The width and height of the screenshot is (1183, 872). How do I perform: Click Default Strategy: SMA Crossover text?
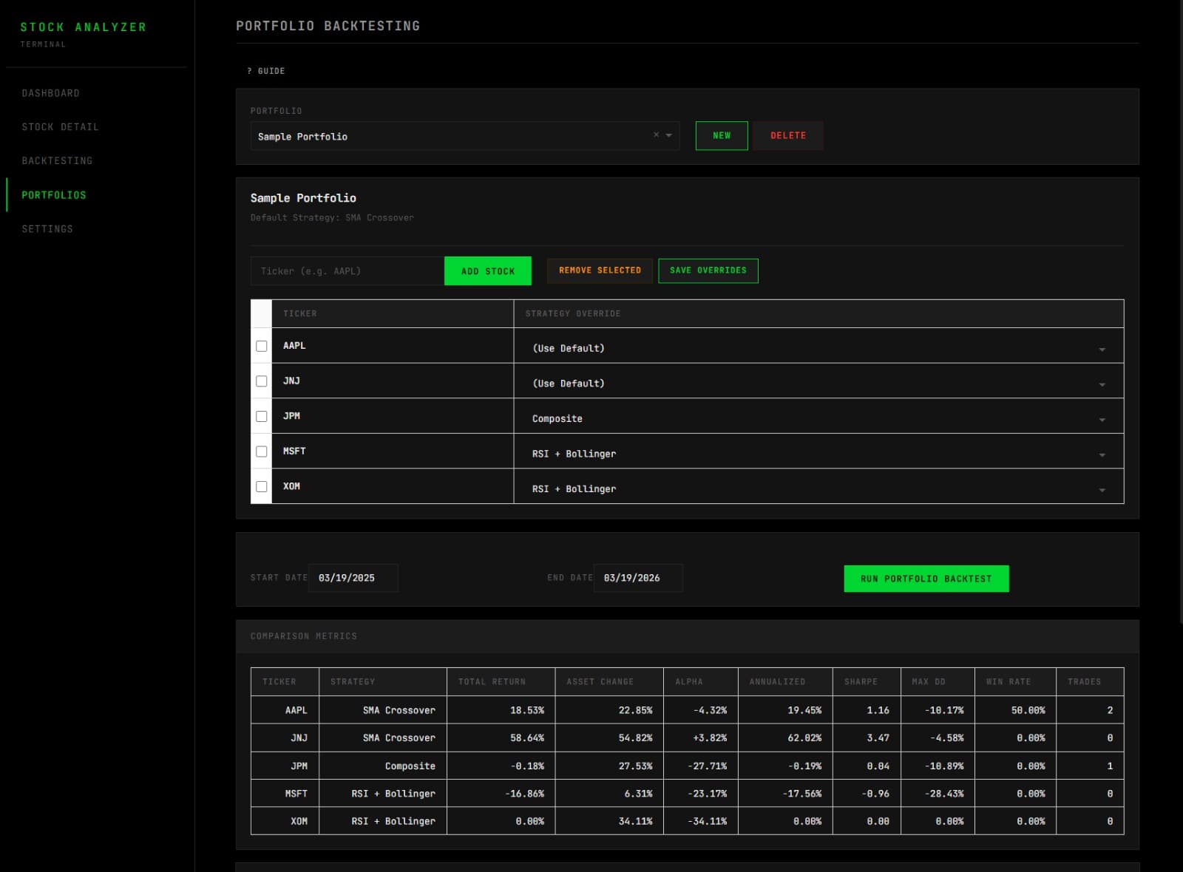point(332,217)
